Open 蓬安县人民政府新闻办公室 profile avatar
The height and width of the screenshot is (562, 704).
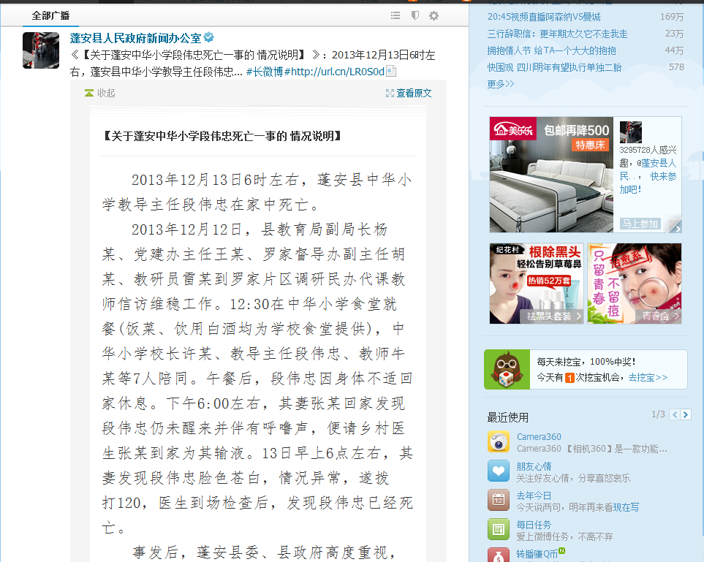41,50
